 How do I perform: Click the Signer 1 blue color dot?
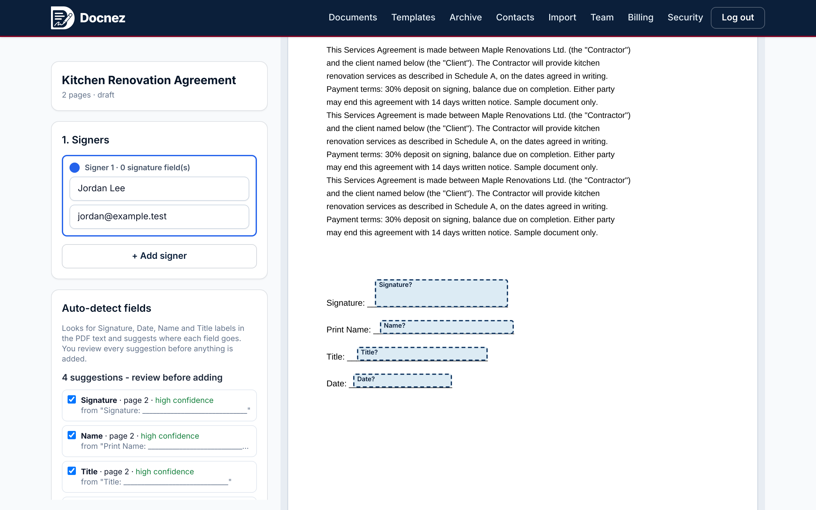[x=75, y=168]
